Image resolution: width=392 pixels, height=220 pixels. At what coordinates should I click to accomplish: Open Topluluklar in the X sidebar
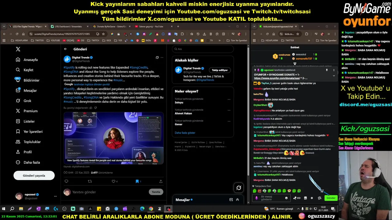[x=28, y=142]
